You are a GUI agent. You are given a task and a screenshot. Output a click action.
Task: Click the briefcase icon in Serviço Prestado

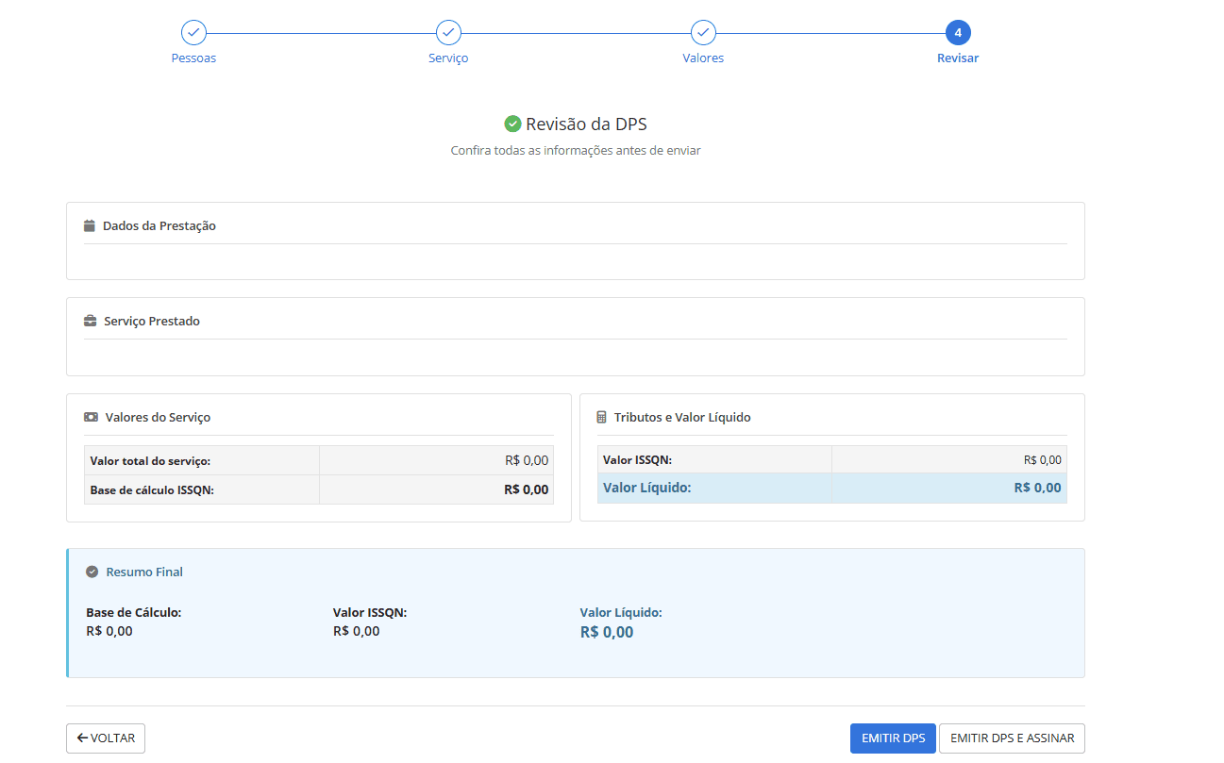[91, 322]
